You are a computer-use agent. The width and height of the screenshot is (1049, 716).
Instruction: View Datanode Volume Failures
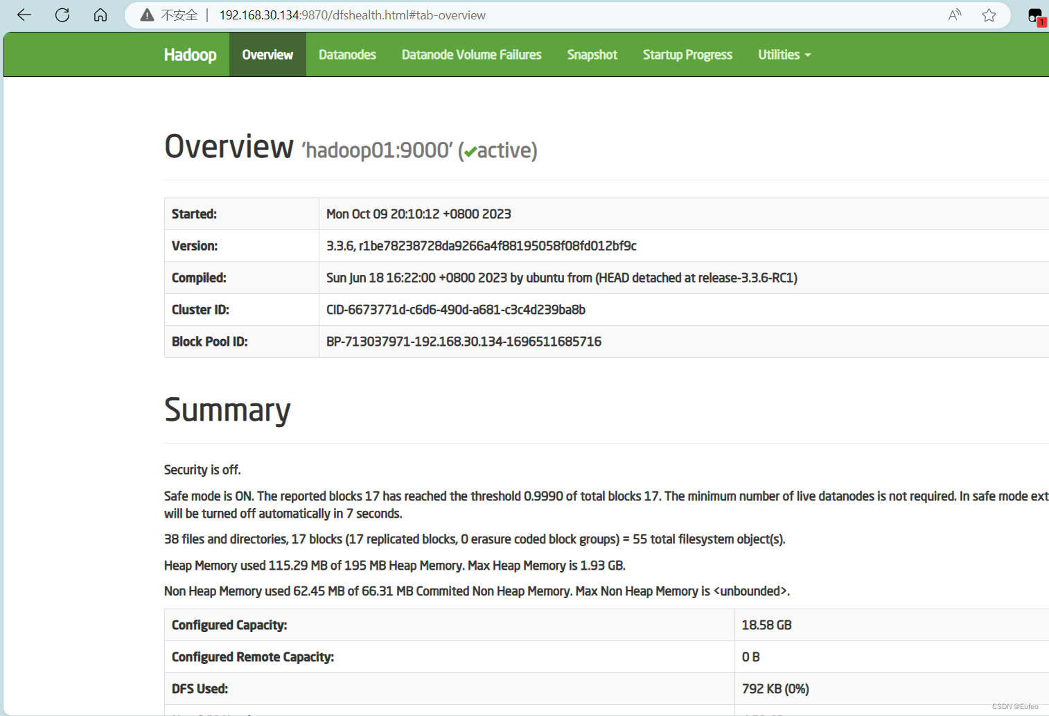[x=471, y=54]
